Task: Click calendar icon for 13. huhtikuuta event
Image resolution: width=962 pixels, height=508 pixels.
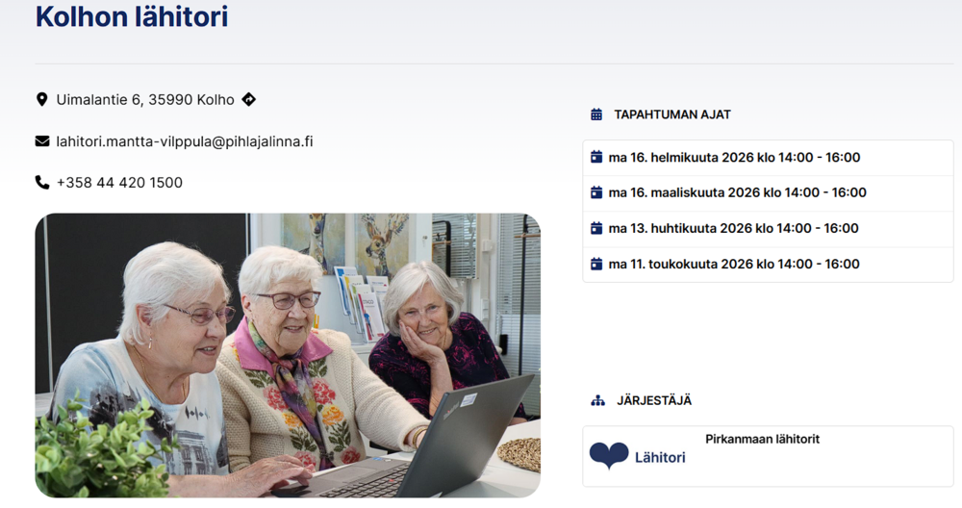Action: tap(596, 228)
